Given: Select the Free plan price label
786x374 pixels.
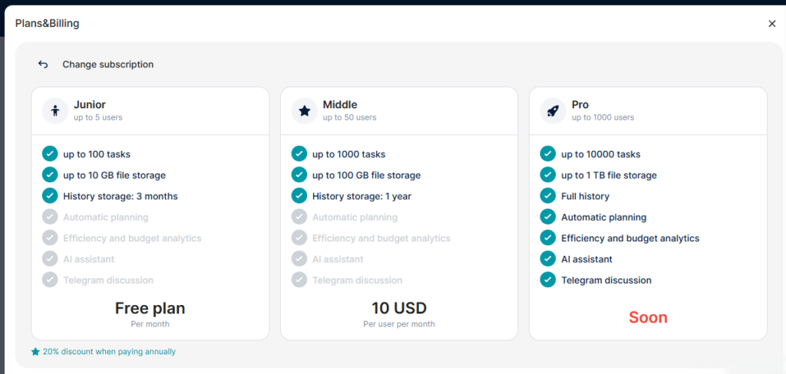Looking at the screenshot, I should (x=150, y=308).
